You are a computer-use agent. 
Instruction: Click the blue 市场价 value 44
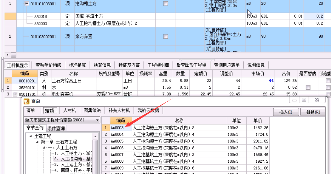point(271,81)
